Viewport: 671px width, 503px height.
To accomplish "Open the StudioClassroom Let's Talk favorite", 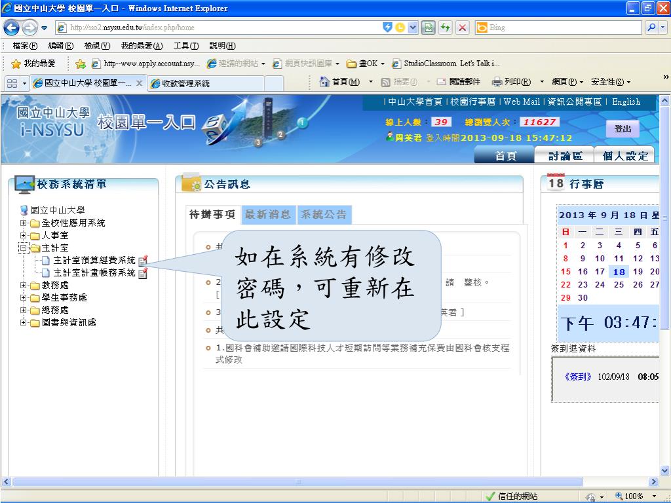I will point(446,64).
